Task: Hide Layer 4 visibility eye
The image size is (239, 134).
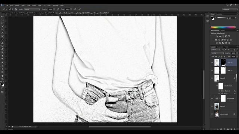Action: pos(212,63)
